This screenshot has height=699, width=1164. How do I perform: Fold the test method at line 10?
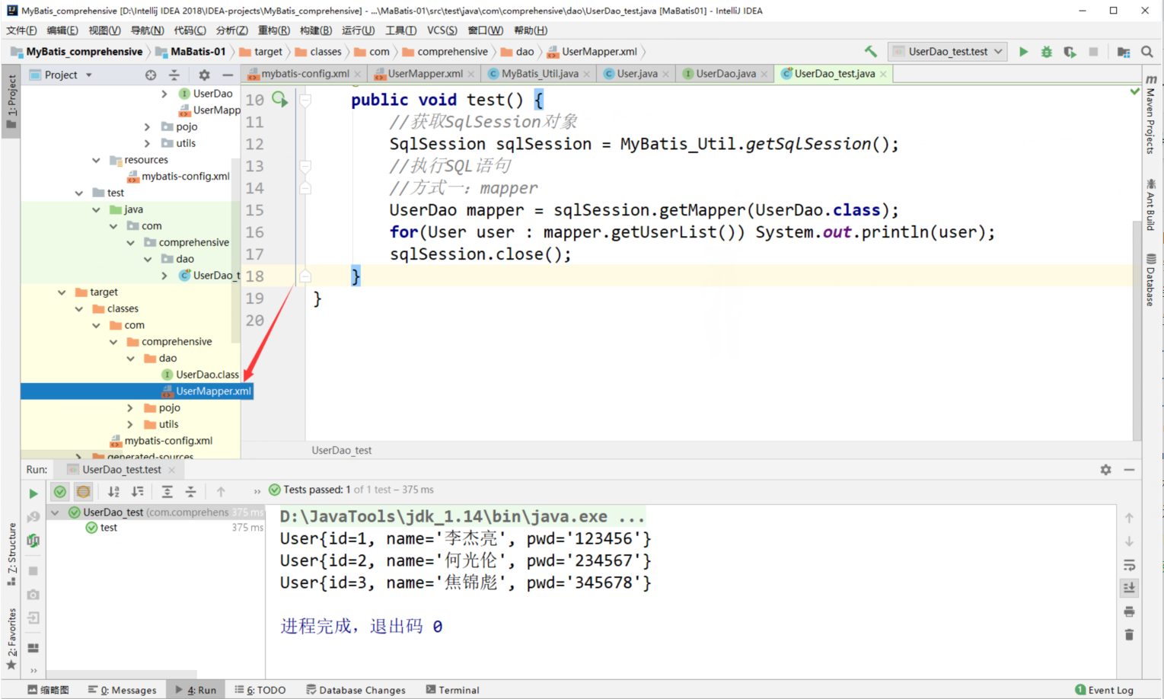(305, 100)
